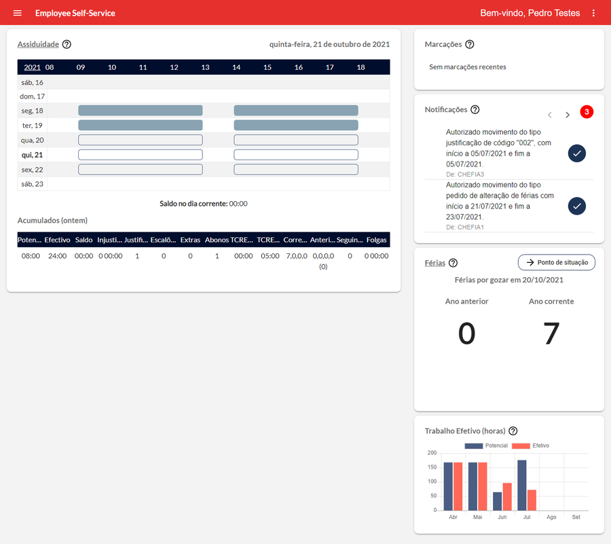The image size is (611, 544).
Task: Go to previous notifications page
Action: coord(550,115)
